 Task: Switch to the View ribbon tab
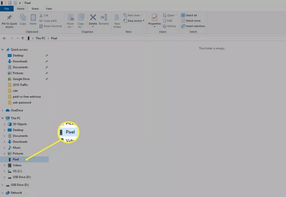click(x=49, y=8)
